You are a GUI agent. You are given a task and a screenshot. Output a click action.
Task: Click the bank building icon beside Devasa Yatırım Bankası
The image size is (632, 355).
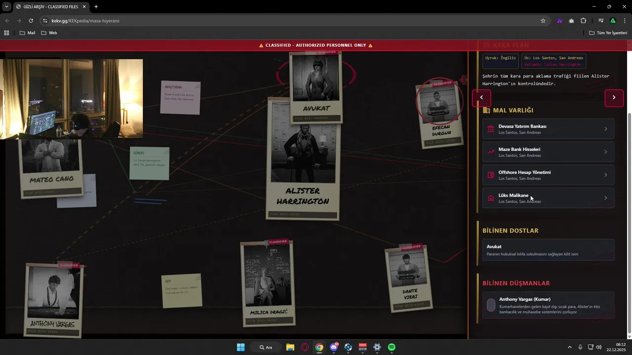click(490, 129)
